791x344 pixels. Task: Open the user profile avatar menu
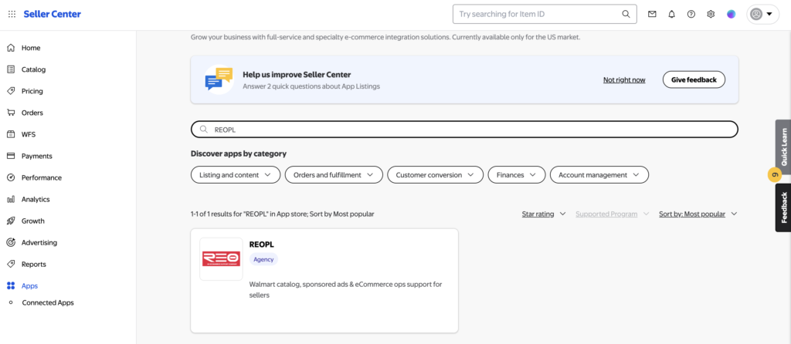762,14
